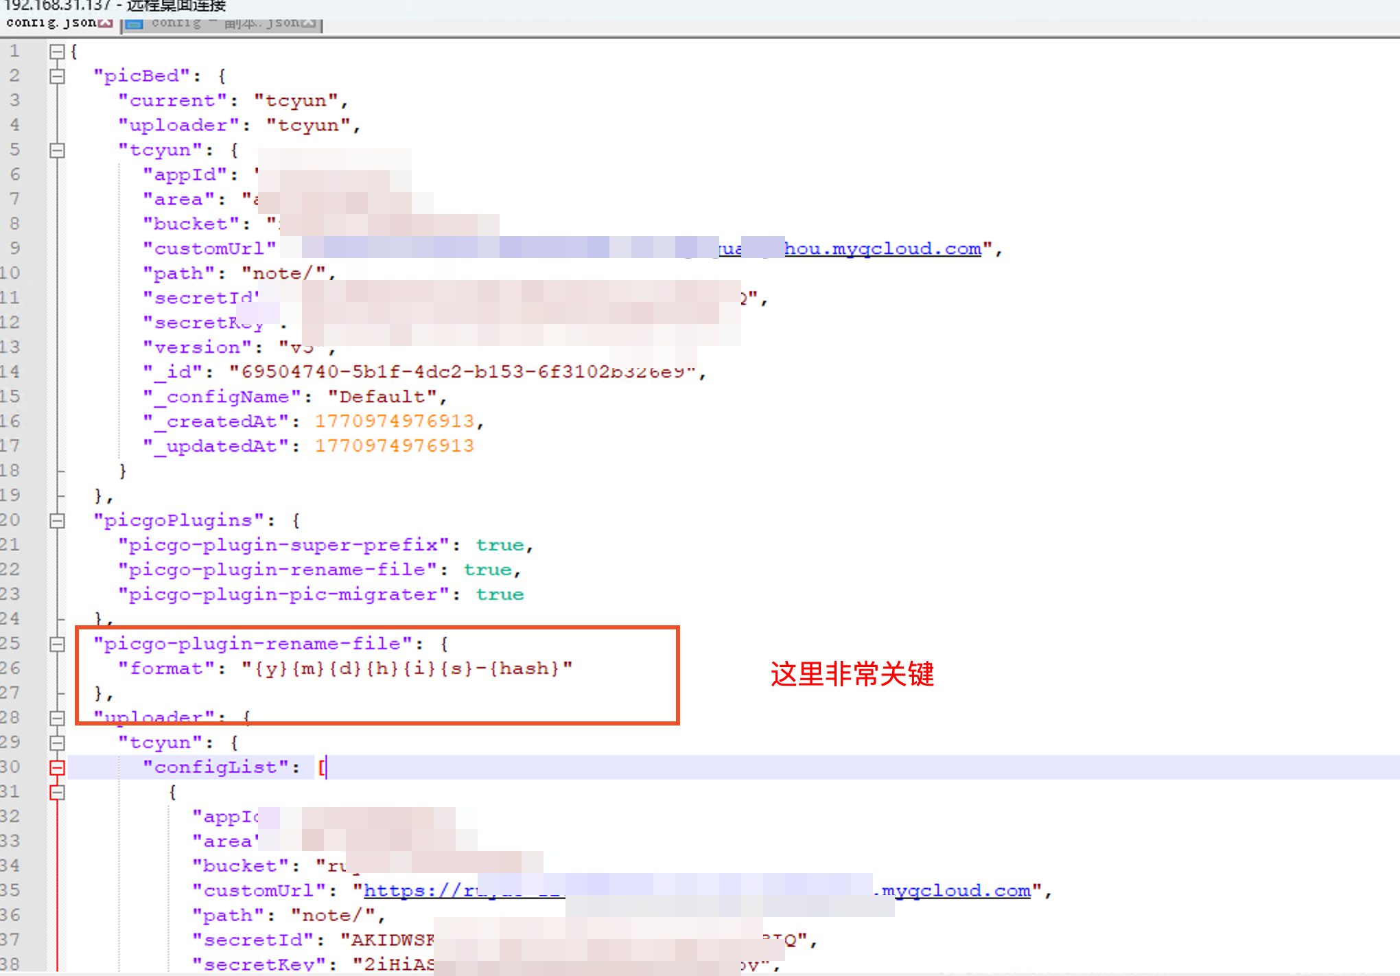Collapse the "uploader" block fold marker on line 28
Viewport: 1400px width, 976px height.
(57, 719)
